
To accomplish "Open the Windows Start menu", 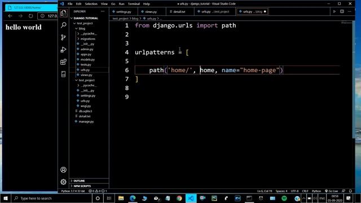I will (6, 198).
